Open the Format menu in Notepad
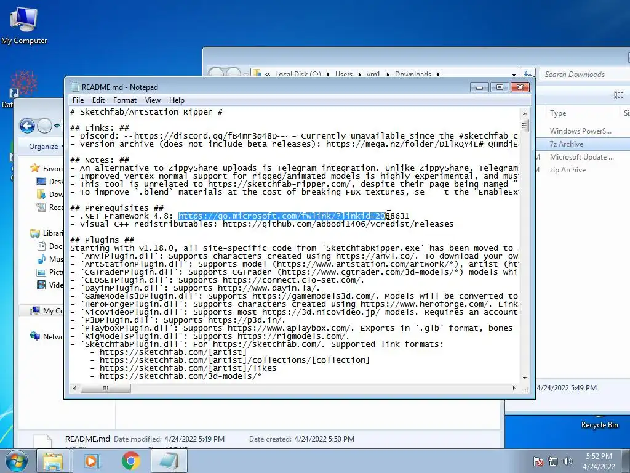This screenshot has width=630, height=473. pos(124,100)
